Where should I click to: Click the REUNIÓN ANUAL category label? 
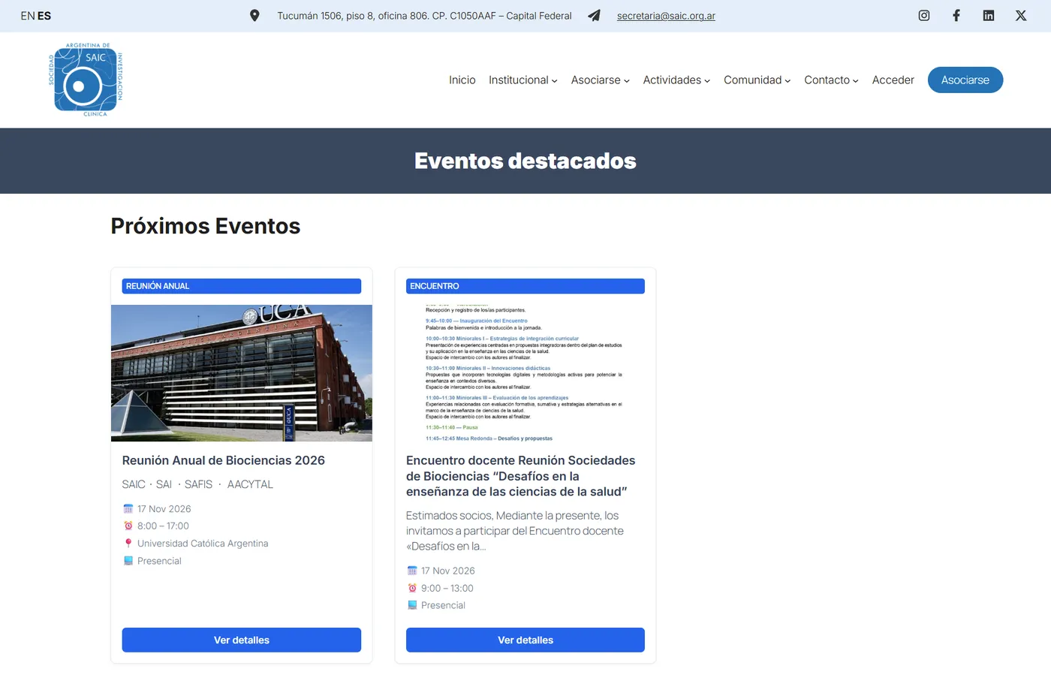[x=242, y=286]
